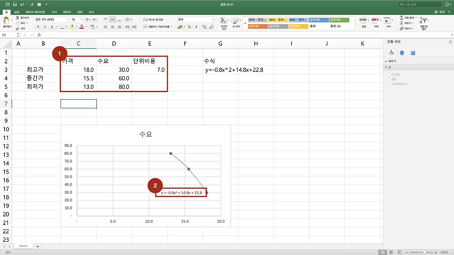Click the 공유 (Share) button
Image resolution: width=454 pixels, height=255 pixels.
click(x=440, y=12)
